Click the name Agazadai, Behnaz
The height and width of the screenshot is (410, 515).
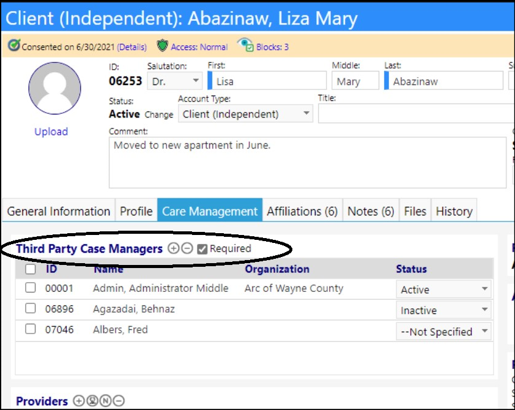[134, 309]
